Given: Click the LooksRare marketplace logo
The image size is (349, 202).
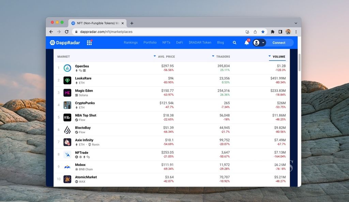Looking at the screenshot, I should pyautogui.click(x=67, y=80).
